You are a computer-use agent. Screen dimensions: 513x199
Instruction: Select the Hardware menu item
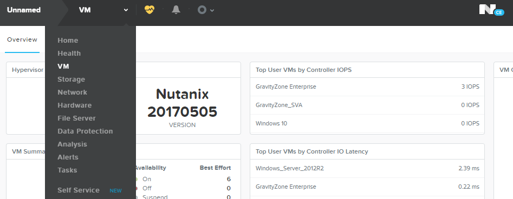[75, 105]
